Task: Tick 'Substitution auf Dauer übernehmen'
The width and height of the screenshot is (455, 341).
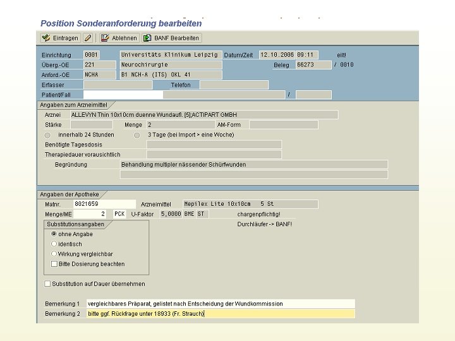Action: (x=47, y=284)
